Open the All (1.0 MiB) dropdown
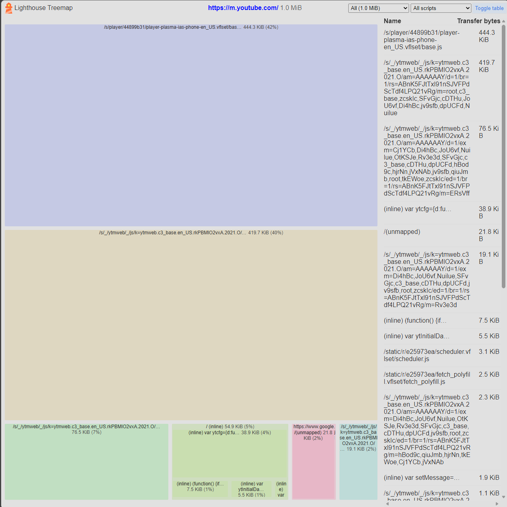507x507 pixels. [378, 8]
